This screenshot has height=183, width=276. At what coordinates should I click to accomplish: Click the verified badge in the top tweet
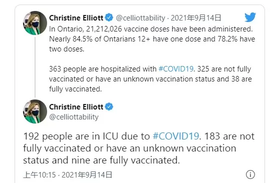coord(109,17)
